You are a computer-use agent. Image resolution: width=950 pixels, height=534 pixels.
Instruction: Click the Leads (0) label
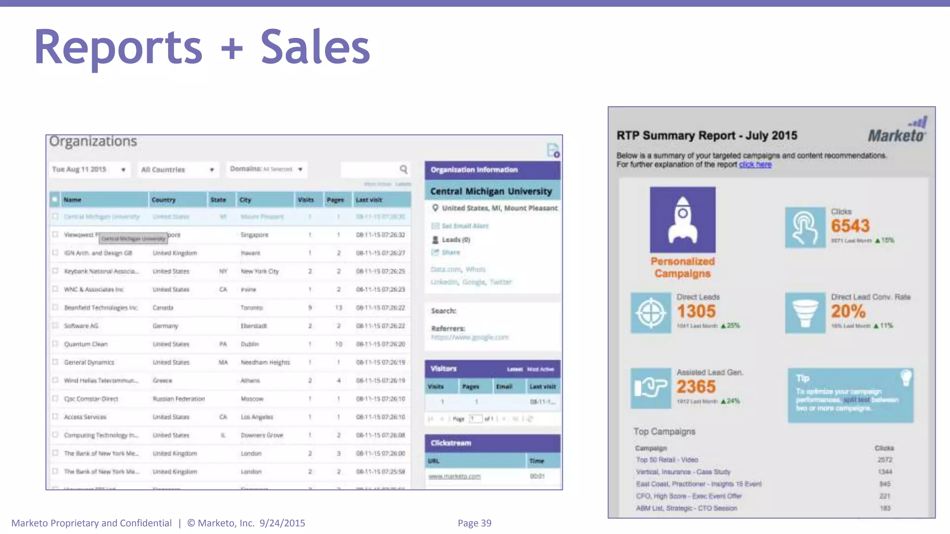[x=456, y=240]
